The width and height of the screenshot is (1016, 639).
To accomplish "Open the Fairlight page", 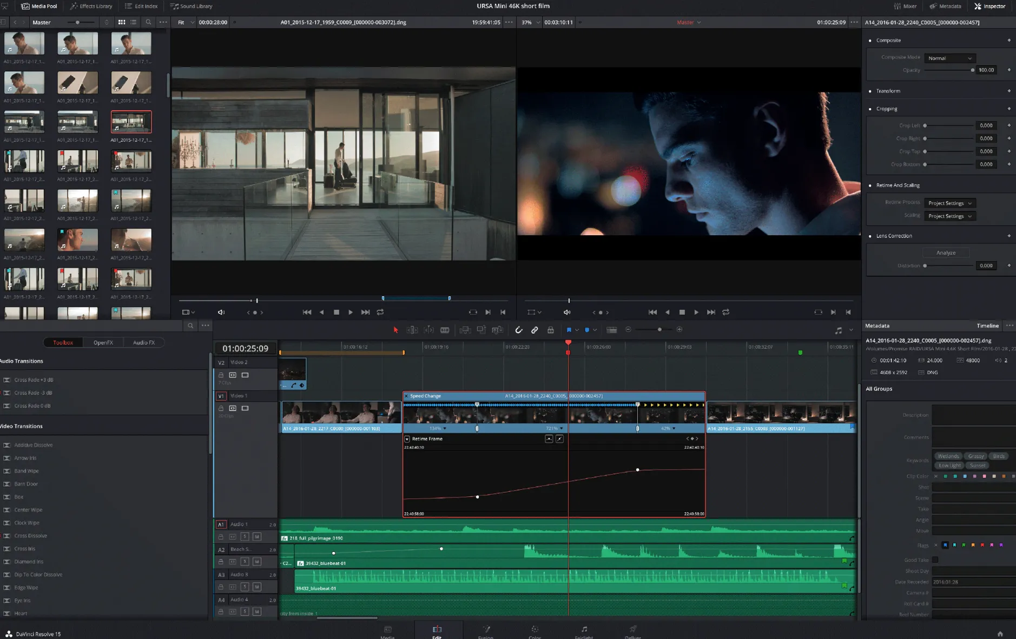I will coord(584,631).
